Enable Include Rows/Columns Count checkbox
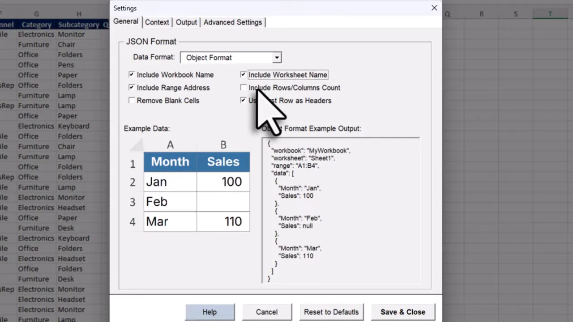Viewport: 573px width, 322px height. click(x=243, y=88)
